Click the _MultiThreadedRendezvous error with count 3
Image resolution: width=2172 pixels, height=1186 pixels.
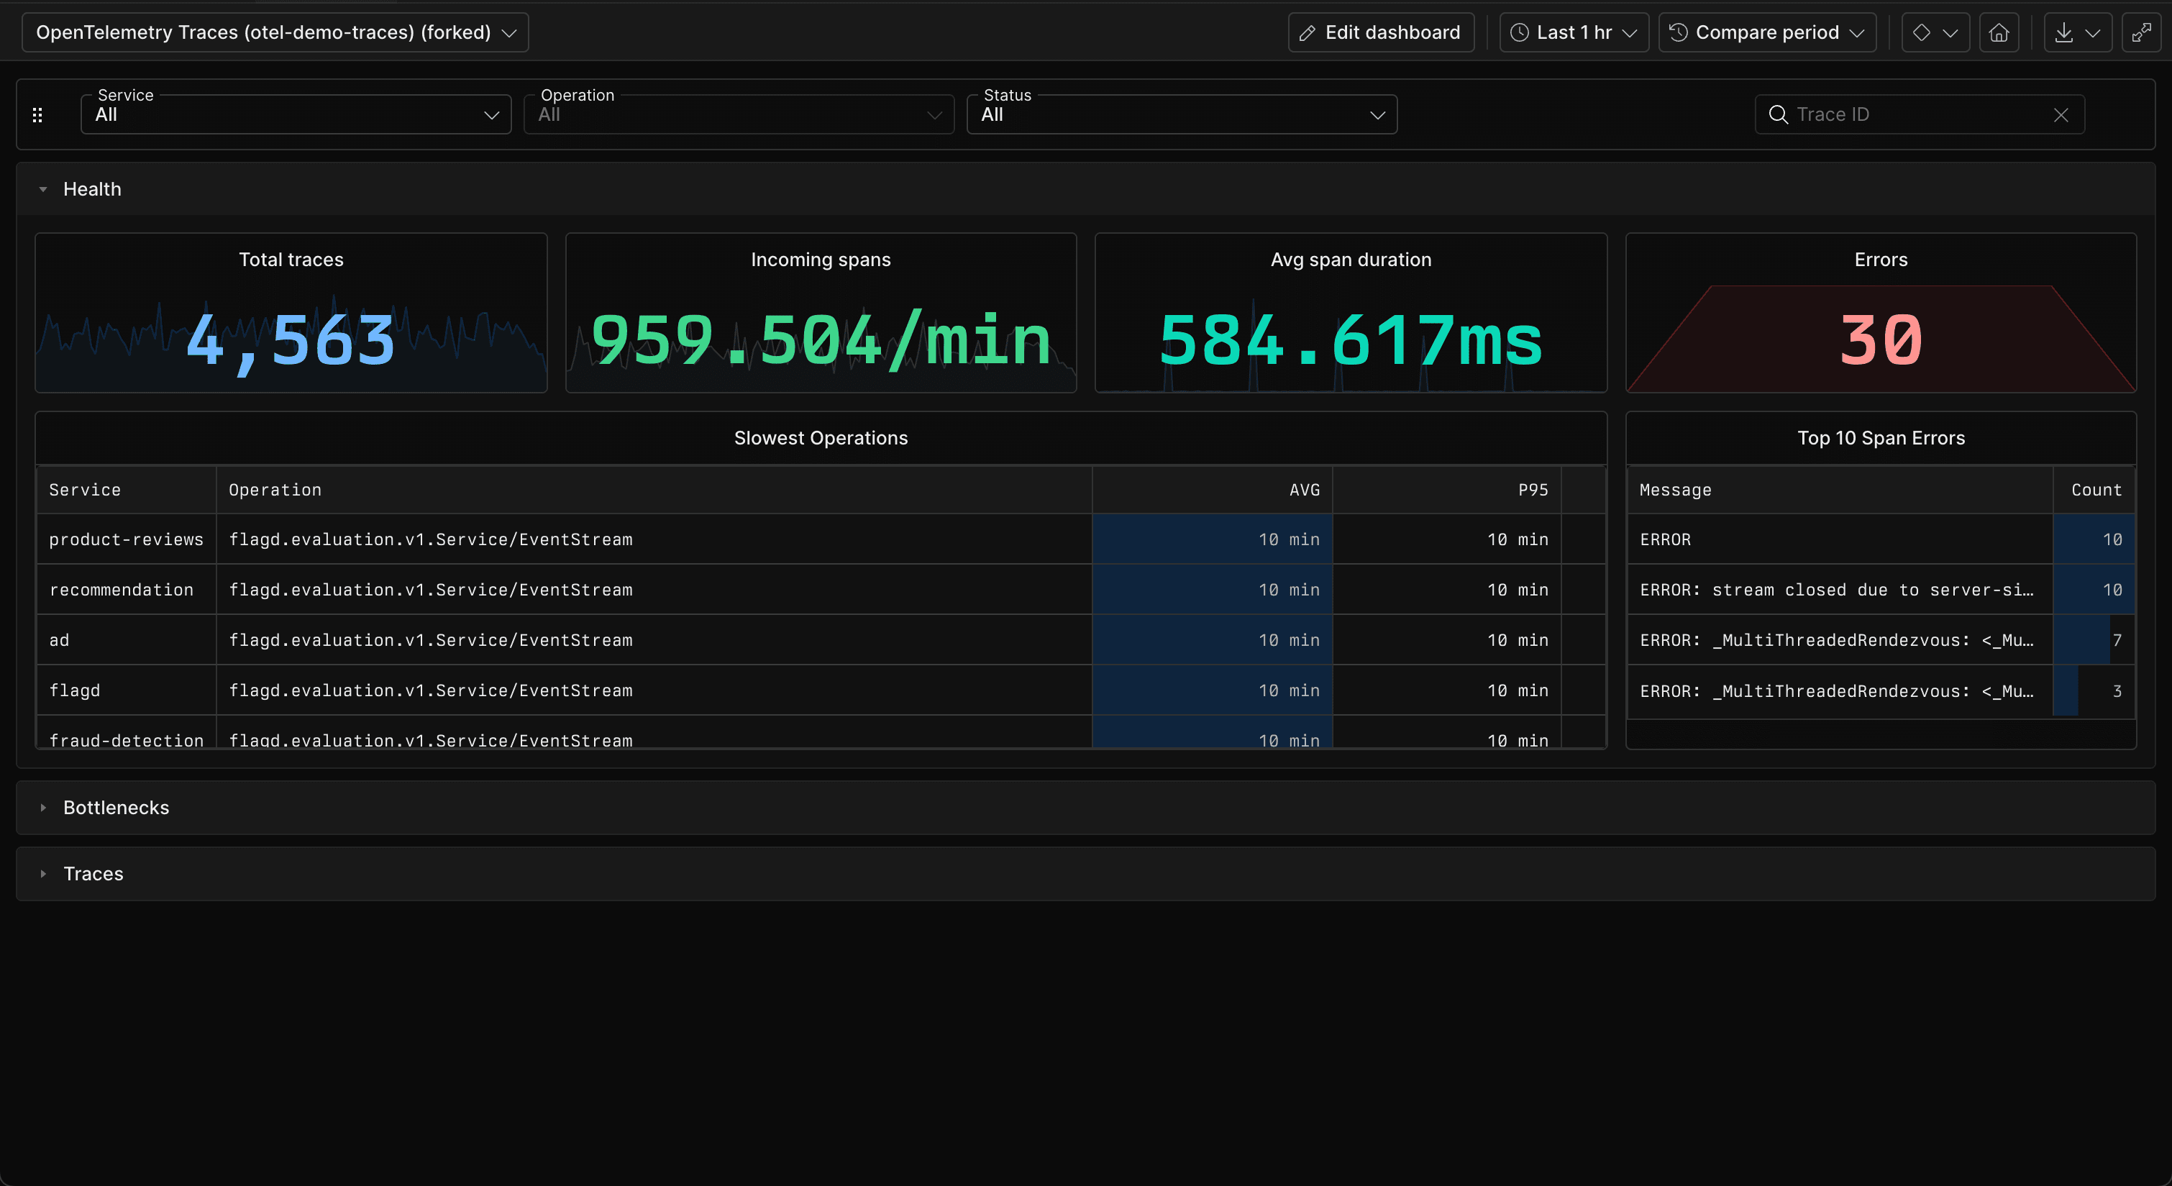point(1840,691)
